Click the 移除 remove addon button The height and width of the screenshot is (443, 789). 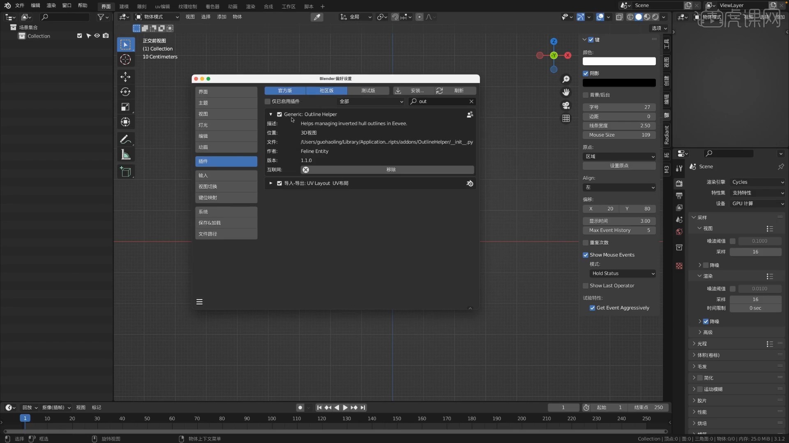[x=390, y=170]
